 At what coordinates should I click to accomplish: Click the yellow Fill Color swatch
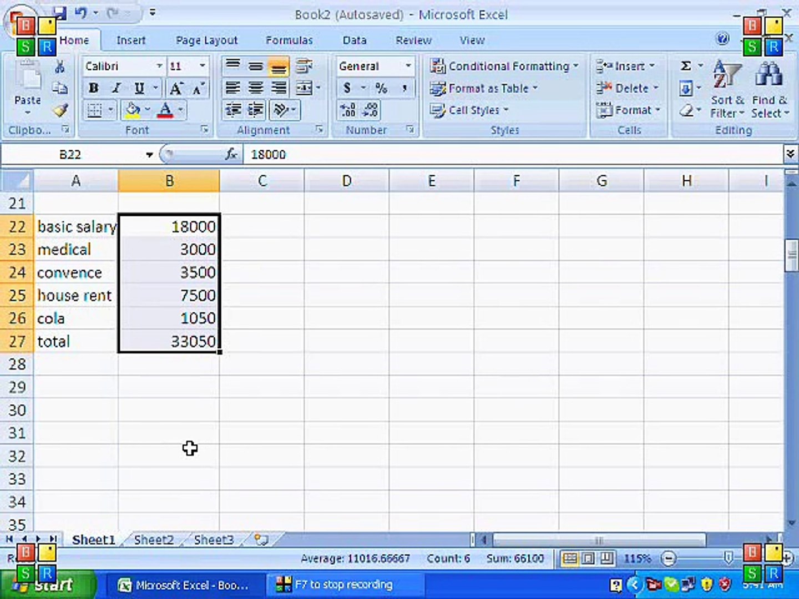133,110
